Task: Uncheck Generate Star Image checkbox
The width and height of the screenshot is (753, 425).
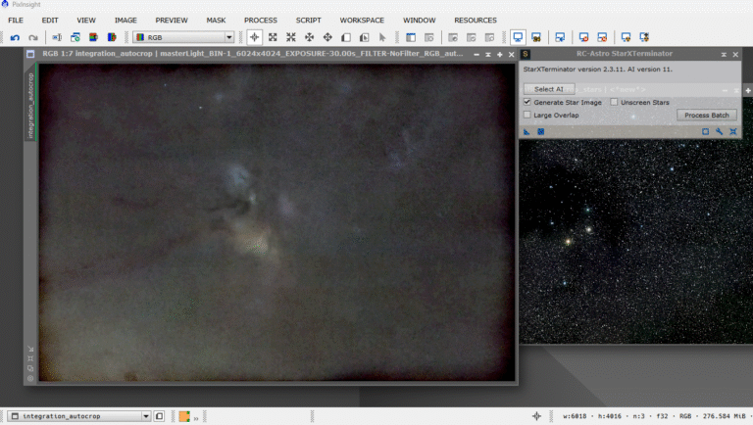Action: point(527,102)
